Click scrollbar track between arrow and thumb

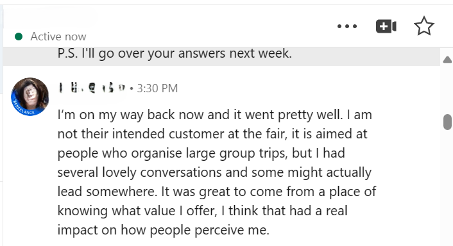pos(447,89)
